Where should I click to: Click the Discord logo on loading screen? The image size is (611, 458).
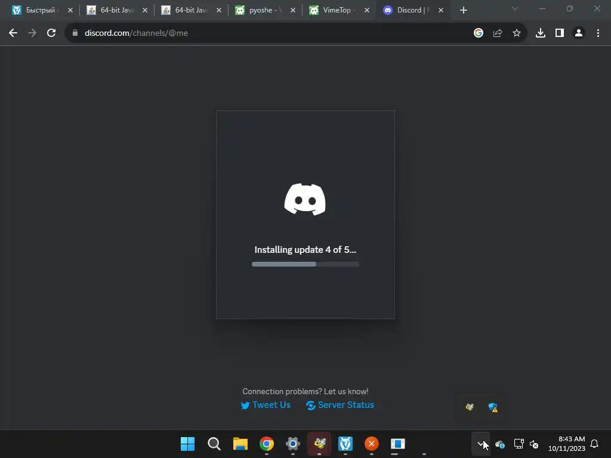click(305, 199)
